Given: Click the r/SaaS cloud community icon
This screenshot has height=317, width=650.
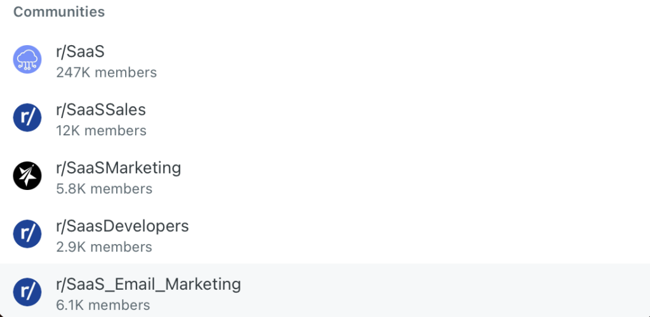Looking at the screenshot, I should click(x=27, y=60).
